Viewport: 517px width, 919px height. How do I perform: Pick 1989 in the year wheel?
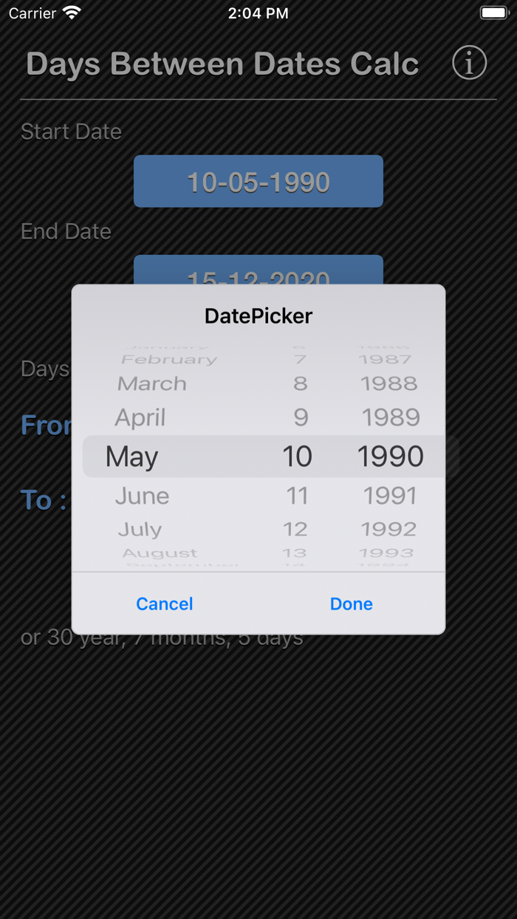click(391, 417)
